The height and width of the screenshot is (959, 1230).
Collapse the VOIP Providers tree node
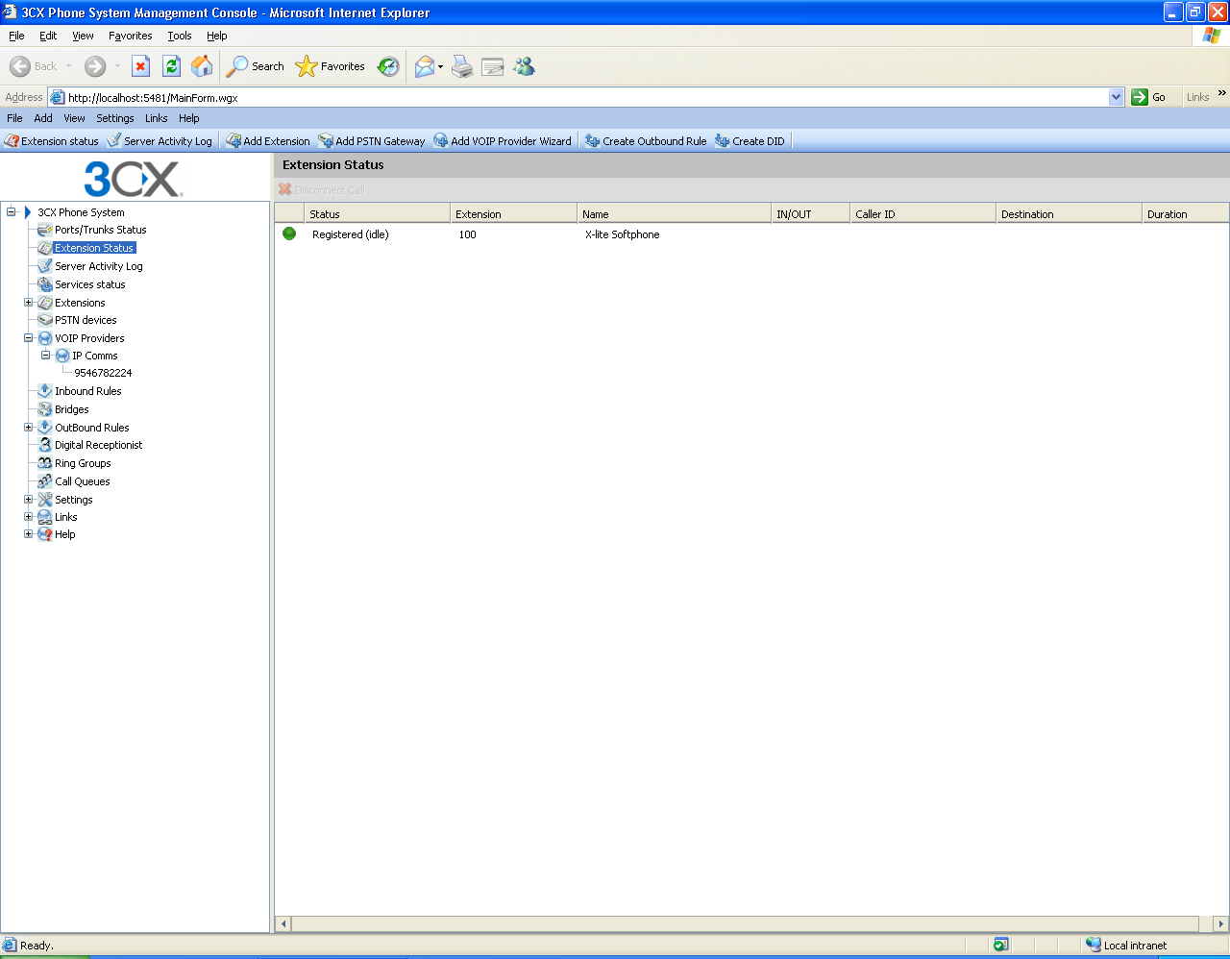tap(28, 338)
